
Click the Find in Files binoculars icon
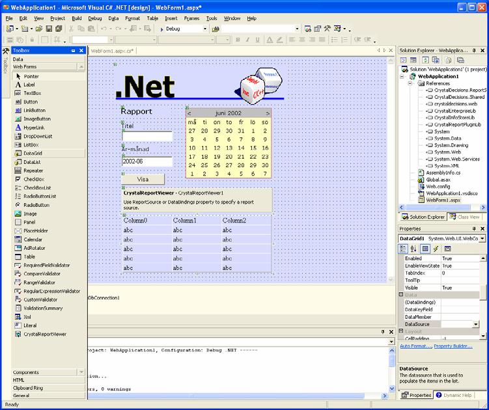point(215,29)
